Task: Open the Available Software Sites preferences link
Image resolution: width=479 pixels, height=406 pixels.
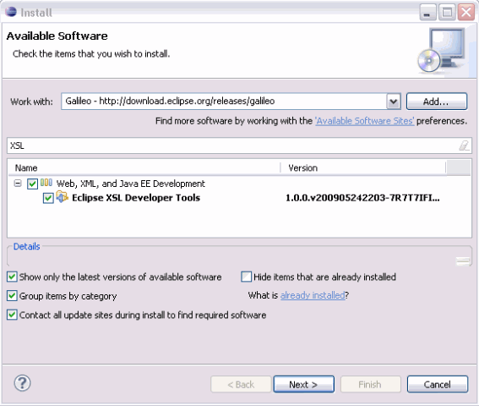Action: click(x=365, y=121)
